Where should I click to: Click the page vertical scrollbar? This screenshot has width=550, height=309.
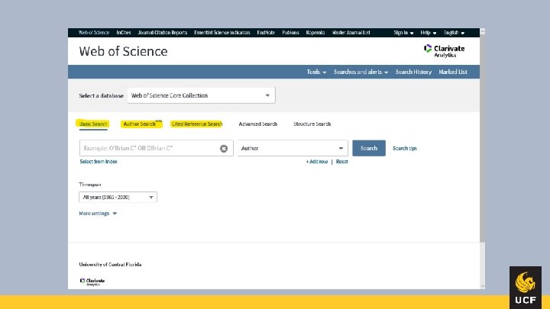tap(483, 137)
